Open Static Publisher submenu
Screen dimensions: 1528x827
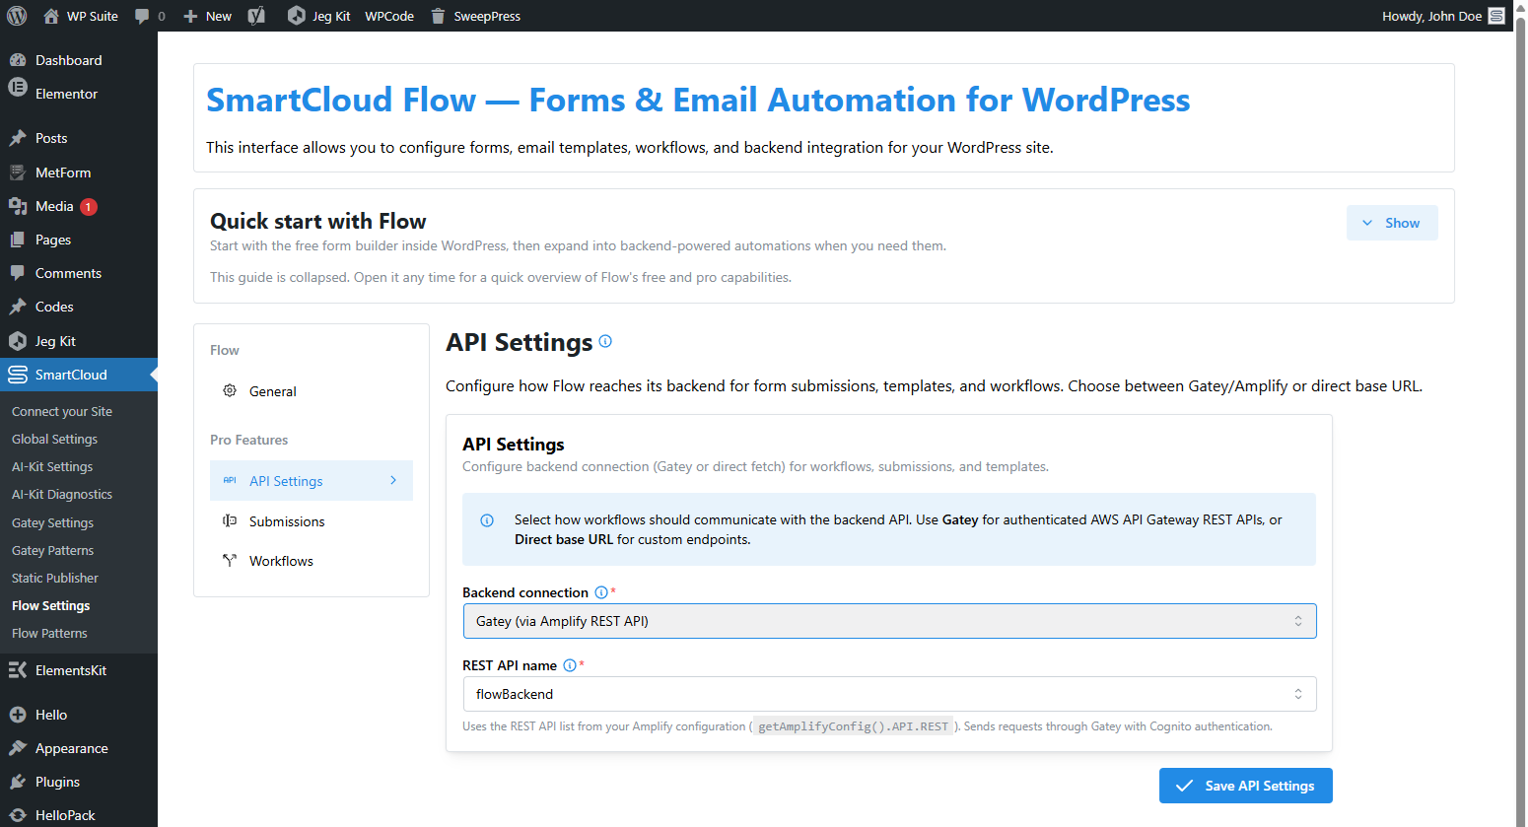55,578
